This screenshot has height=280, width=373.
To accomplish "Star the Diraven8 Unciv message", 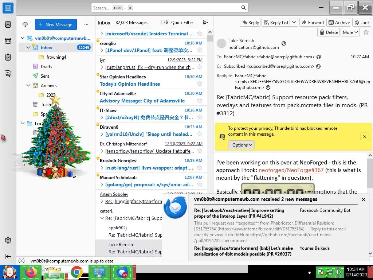I will coord(200,134).
